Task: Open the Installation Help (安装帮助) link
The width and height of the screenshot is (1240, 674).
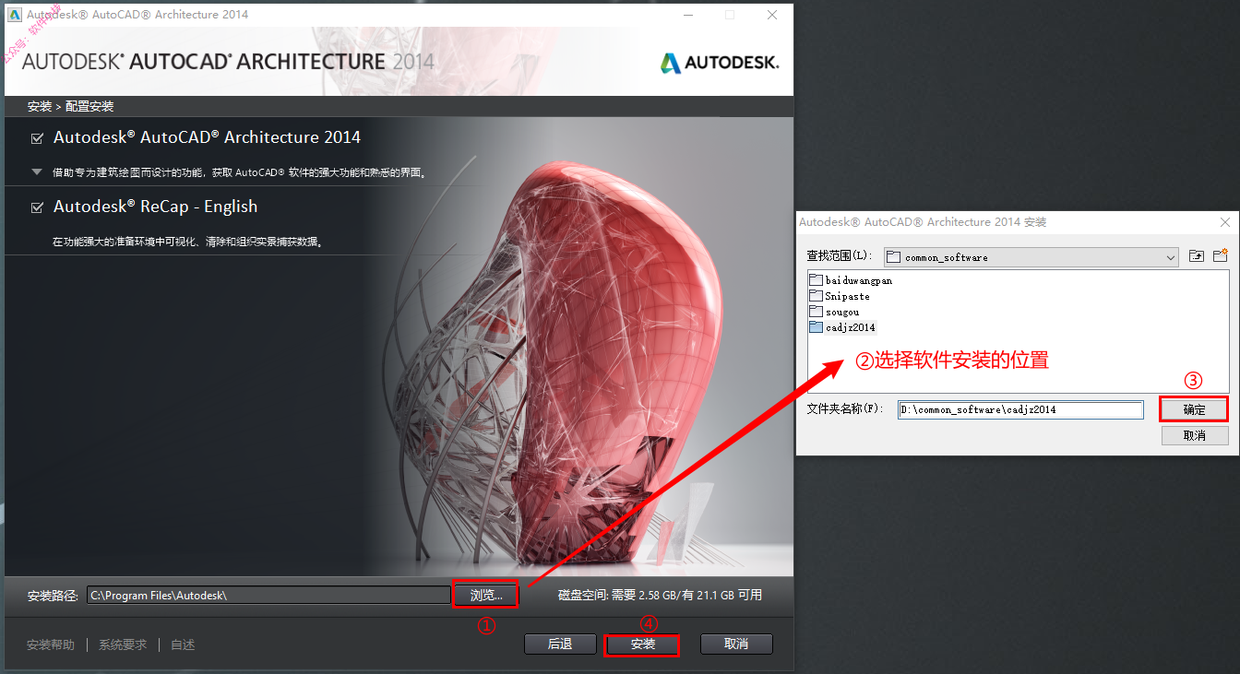Action: [51, 644]
